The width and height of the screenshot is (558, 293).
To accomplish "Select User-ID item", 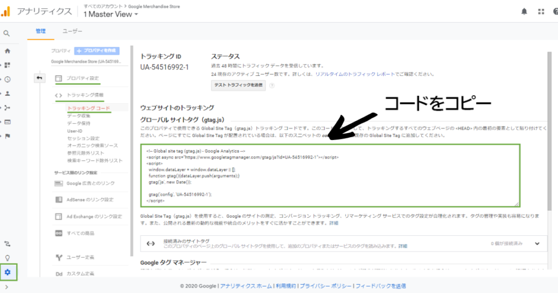I will pos(75,131).
